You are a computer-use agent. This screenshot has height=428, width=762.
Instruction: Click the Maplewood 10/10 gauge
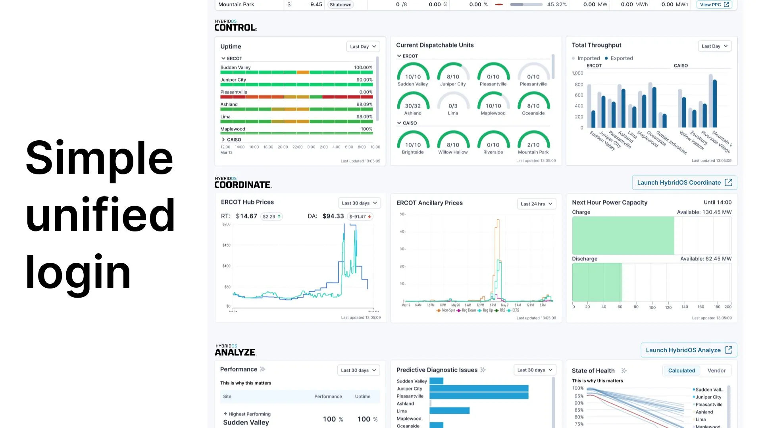point(493,103)
